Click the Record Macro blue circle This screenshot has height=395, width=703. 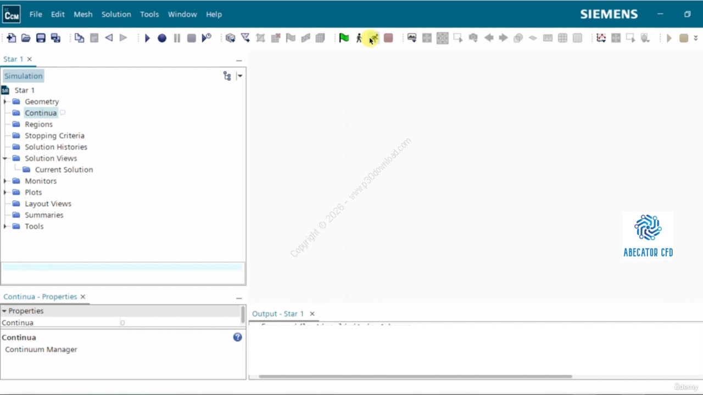(162, 38)
